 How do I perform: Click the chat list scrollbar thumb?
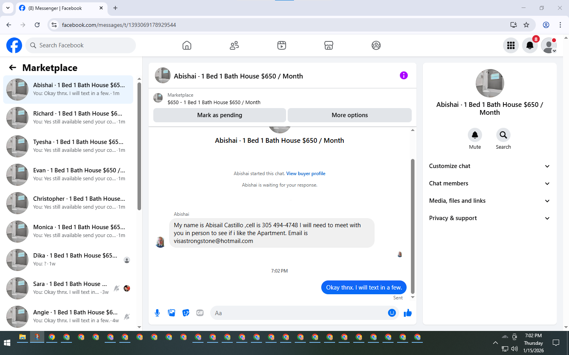click(139, 146)
